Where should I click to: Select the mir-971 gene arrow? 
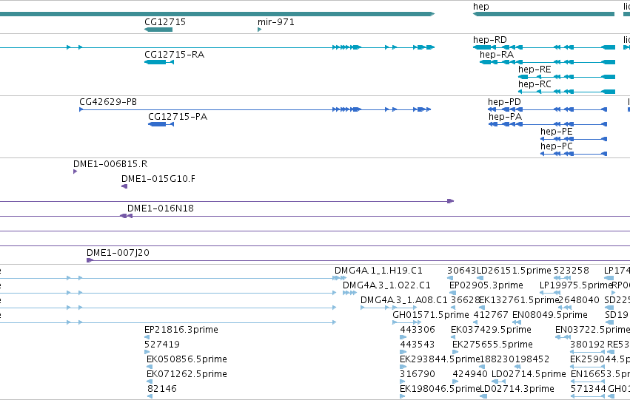click(x=260, y=30)
